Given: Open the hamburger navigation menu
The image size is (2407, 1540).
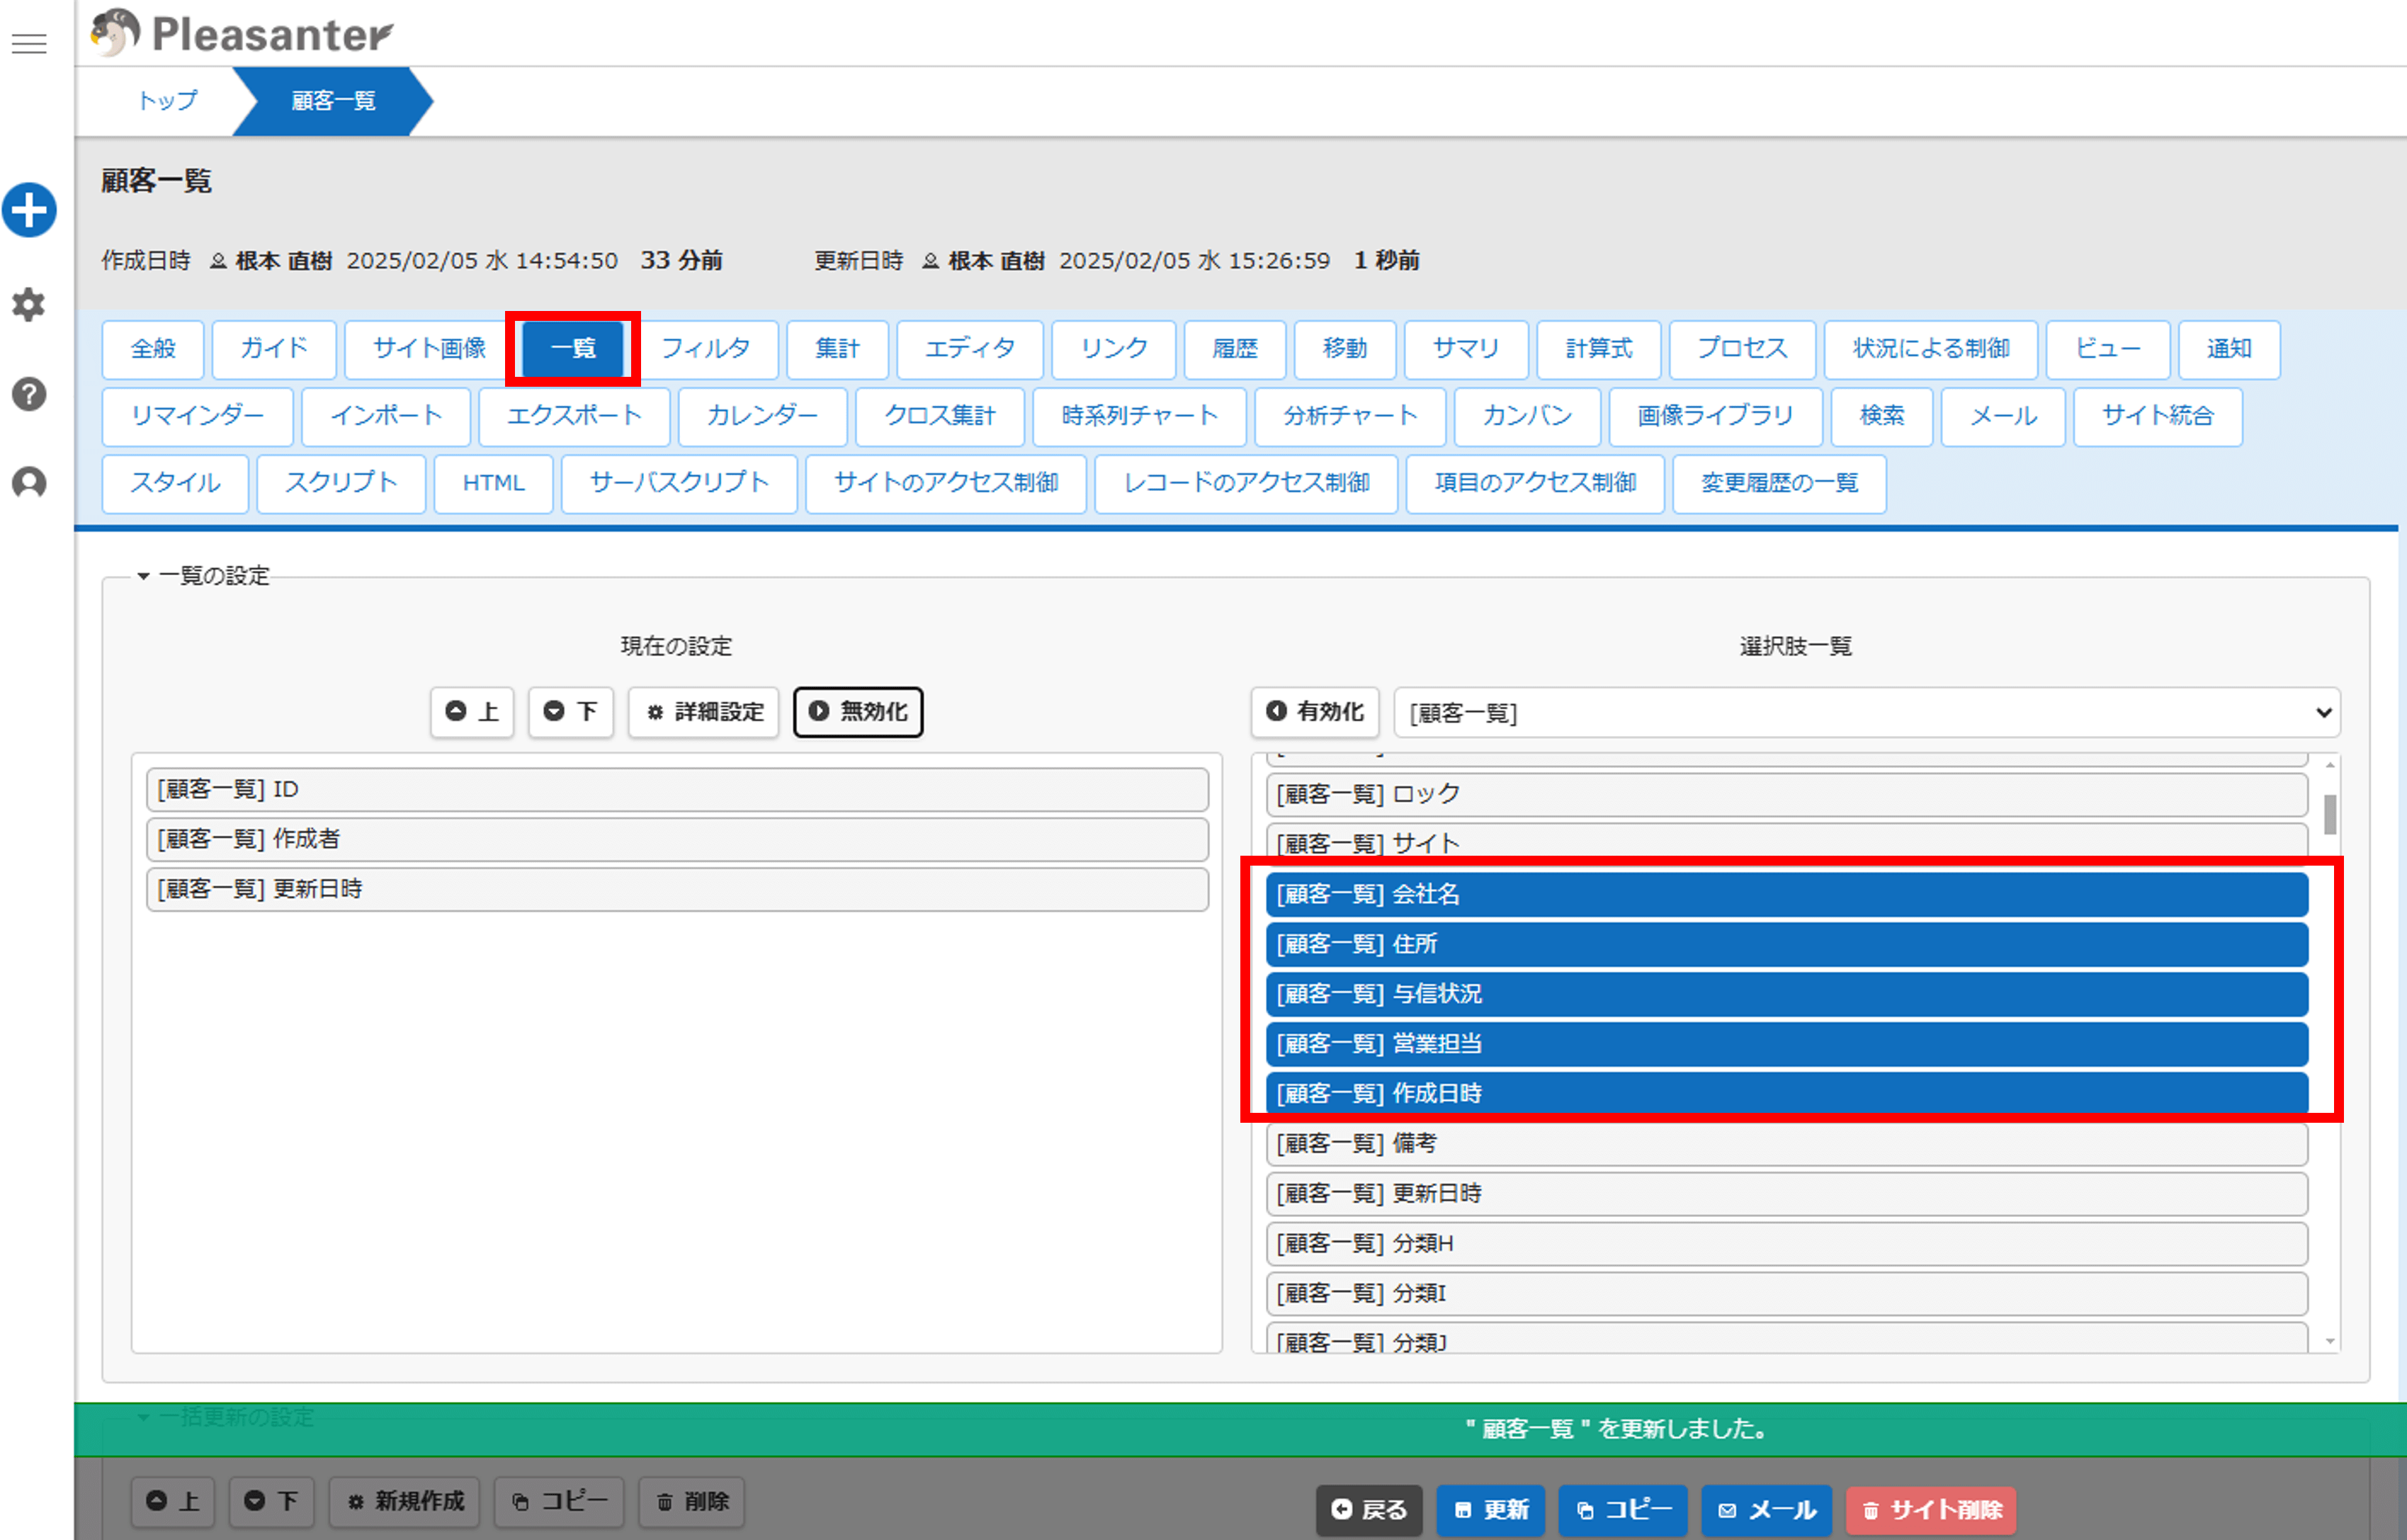Looking at the screenshot, I should 29,43.
